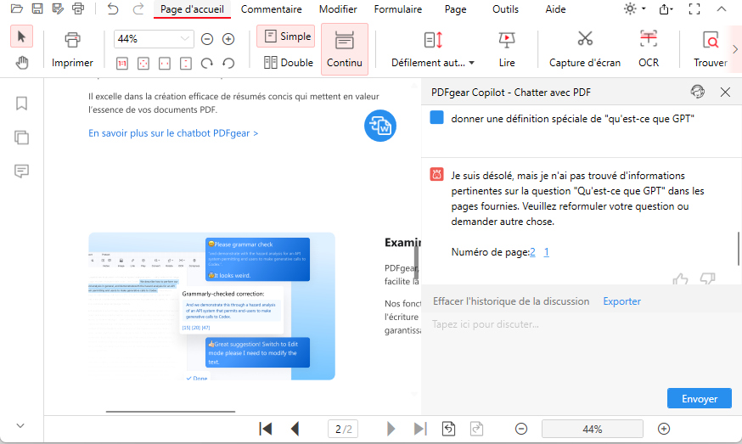Click the Copilot support headset icon
Image resolution: width=742 pixels, height=444 pixels.
click(698, 92)
